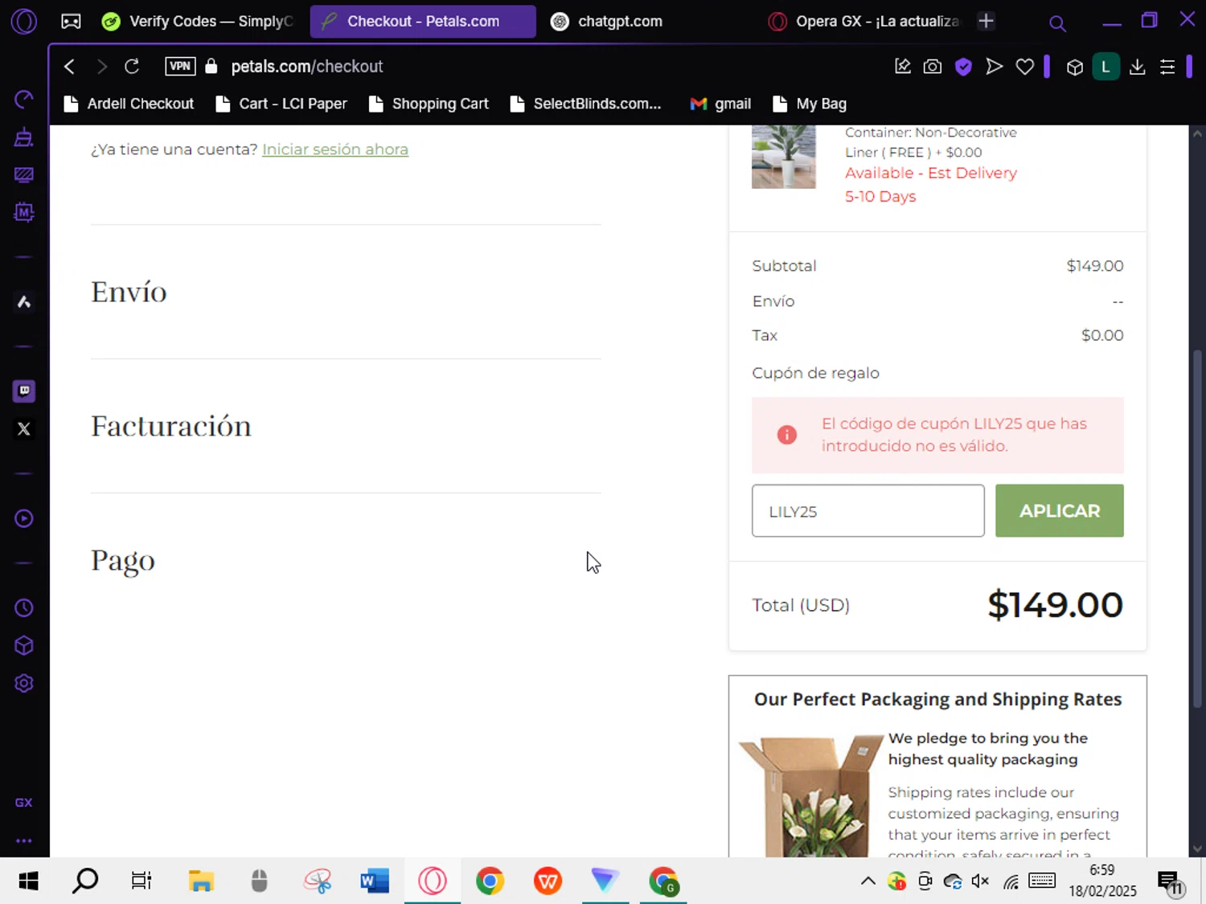Click the address bar URL petals.com/checkout

307,67
